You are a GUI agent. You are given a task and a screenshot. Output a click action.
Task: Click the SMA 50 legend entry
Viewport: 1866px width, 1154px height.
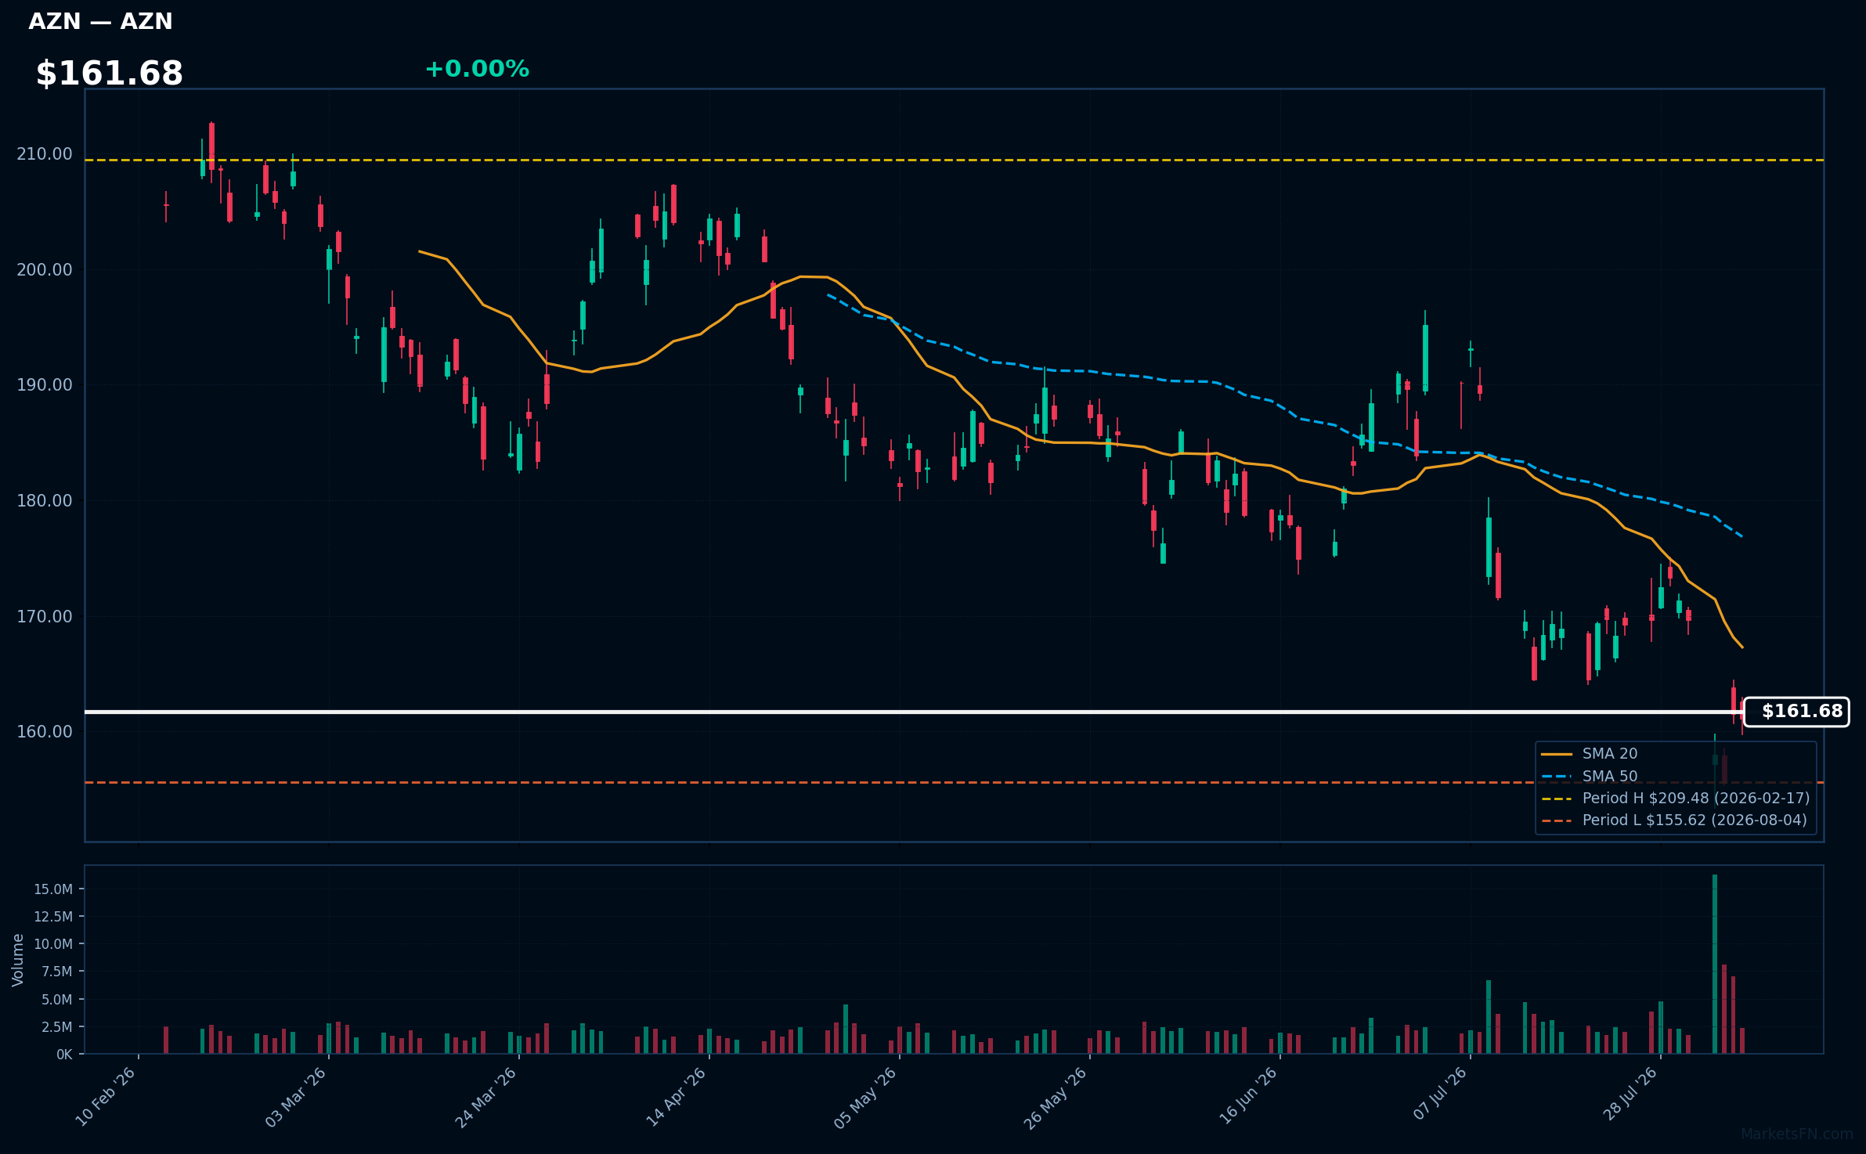1590,777
